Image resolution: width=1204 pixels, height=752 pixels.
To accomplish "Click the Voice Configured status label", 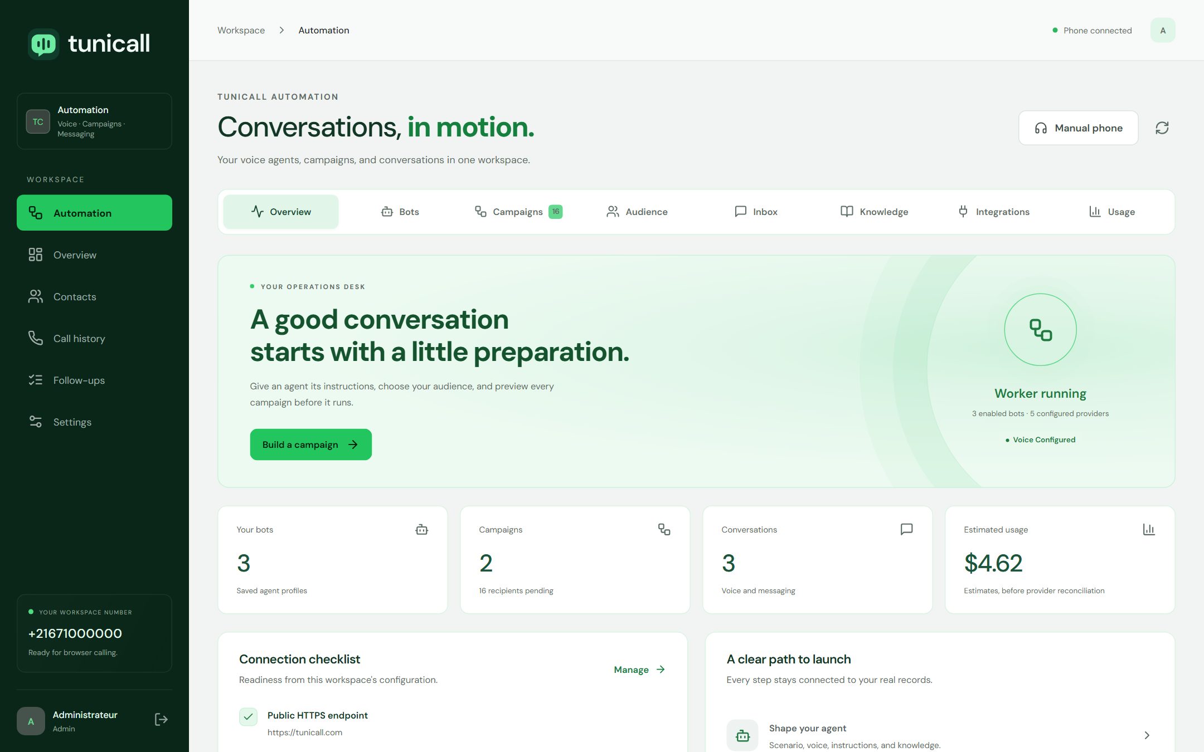I will [x=1041, y=440].
